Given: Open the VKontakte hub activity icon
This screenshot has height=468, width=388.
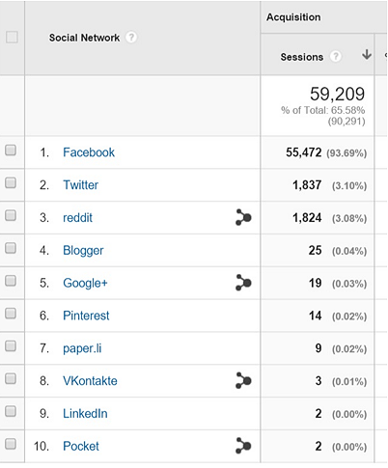Looking at the screenshot, I should pos(243,380).
